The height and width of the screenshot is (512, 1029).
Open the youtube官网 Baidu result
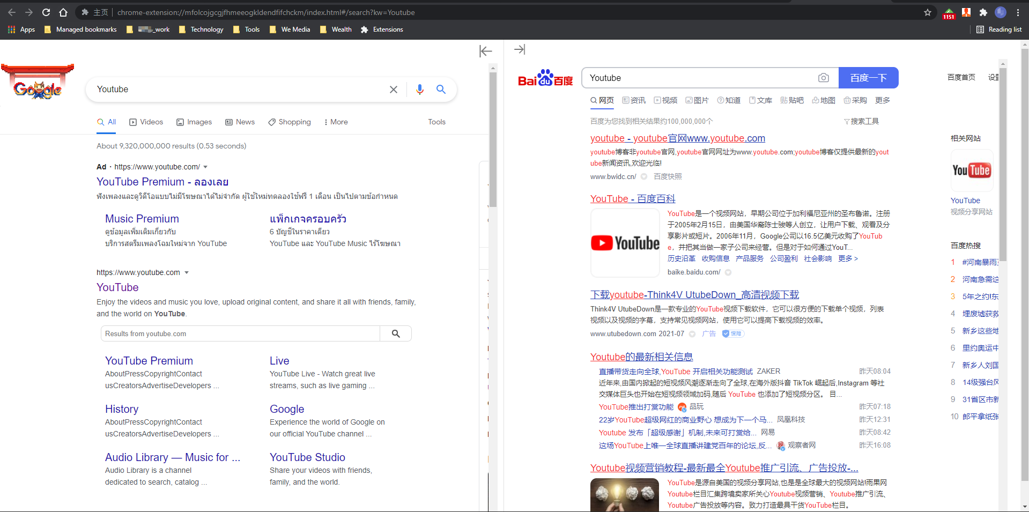tap(678, 138)
